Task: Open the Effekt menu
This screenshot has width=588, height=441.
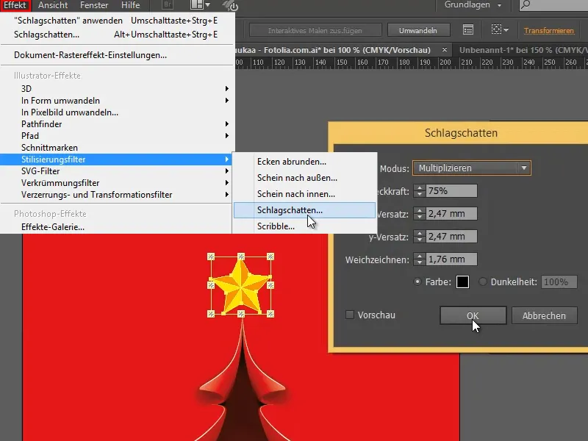Action: click(15, 5)
